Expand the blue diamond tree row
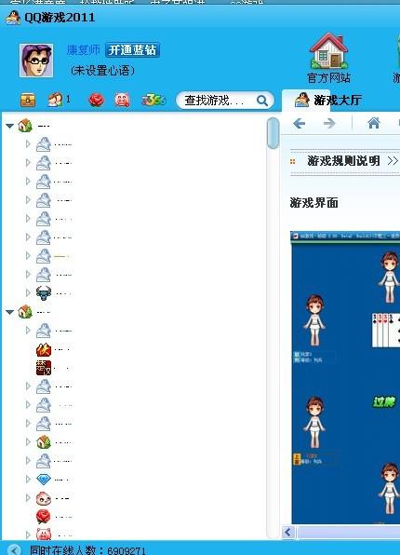 click(x=28, y=480)
